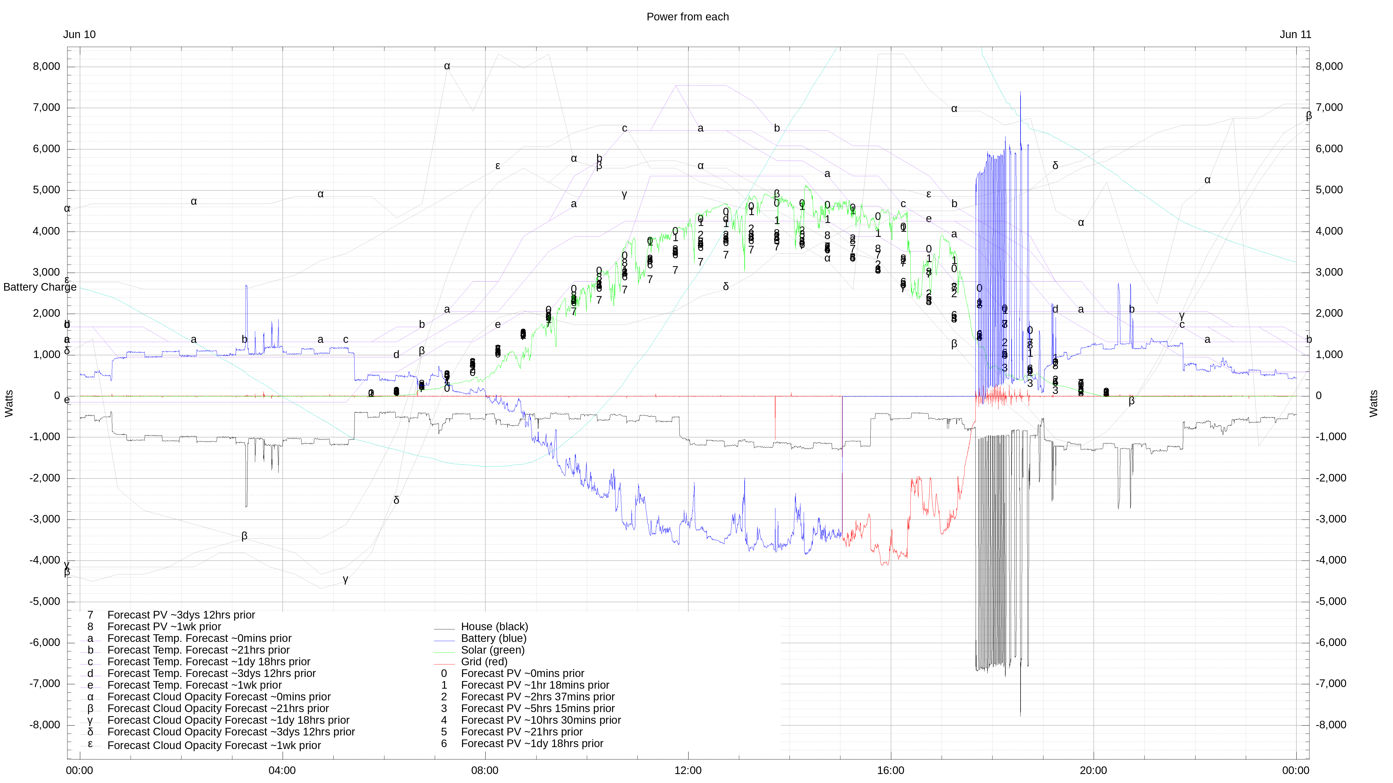Click the chart title 'Power from each'
Viewport: 1393px width, 783px height.
pyautogui.click(x=687, y=17)
